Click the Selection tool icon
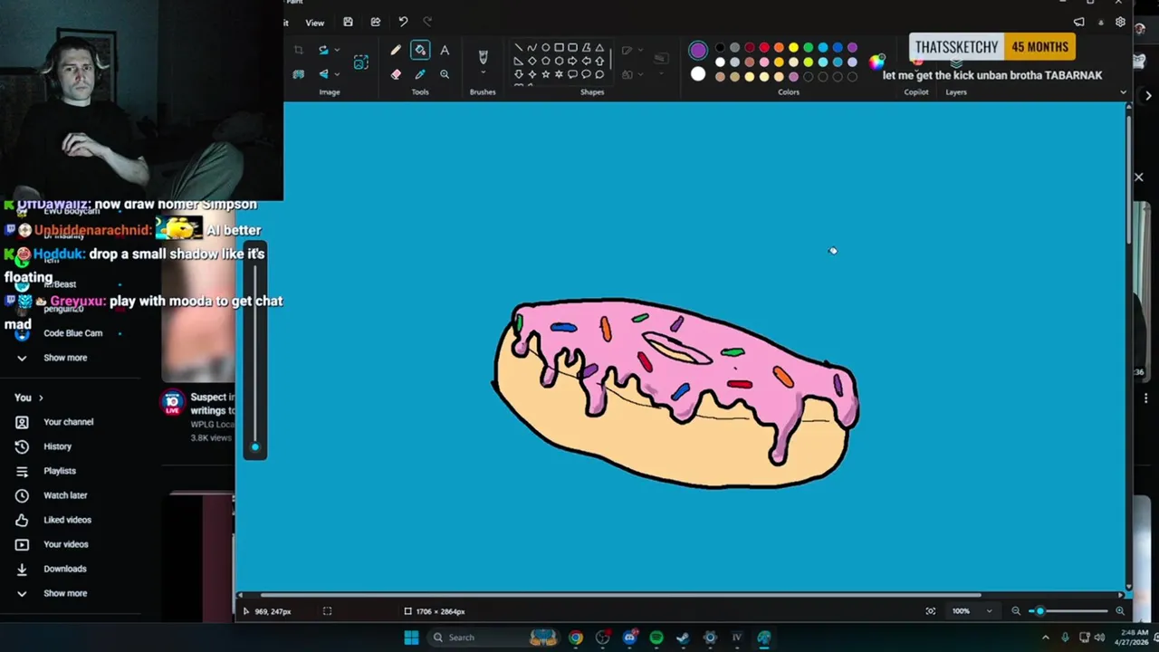Image resolution: width=1159 pixels, height=652 pixels. [x=361, y=62]
